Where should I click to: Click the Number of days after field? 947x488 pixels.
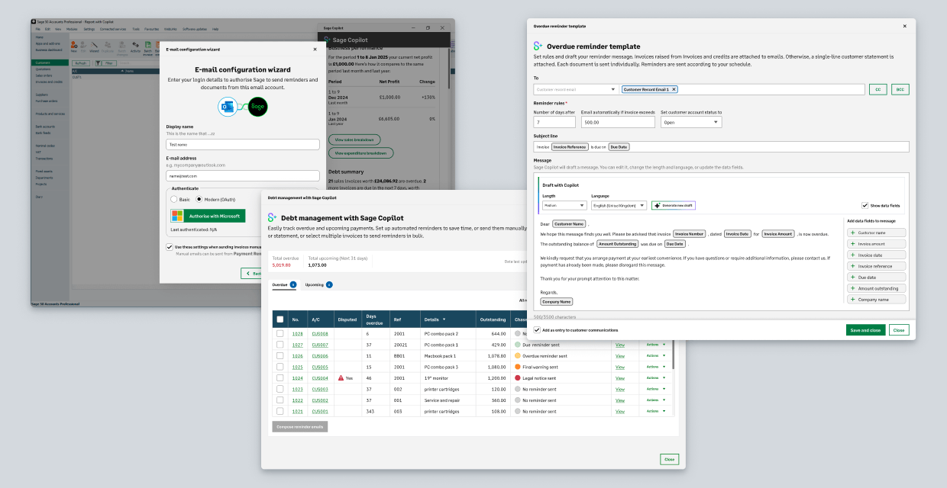[554, 122]
